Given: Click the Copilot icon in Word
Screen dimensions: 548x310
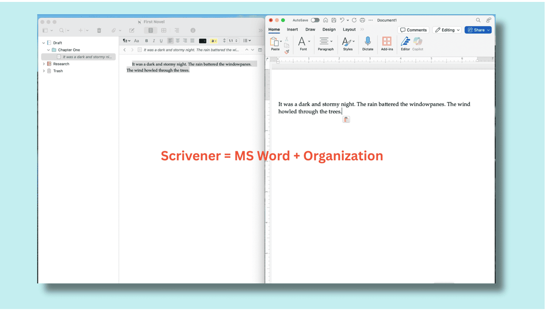Looking at the screenshot, I should pyautogui.click(x=417, y=44).
